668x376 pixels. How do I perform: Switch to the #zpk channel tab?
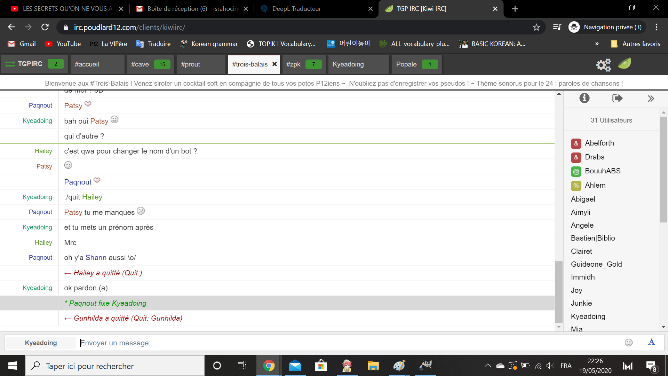click(x=293, y=64)
